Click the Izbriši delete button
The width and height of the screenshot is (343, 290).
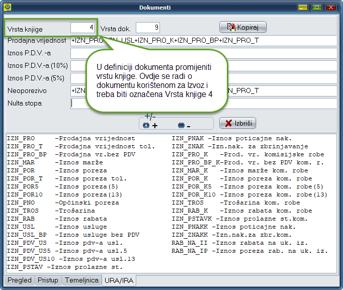point(238,123)
